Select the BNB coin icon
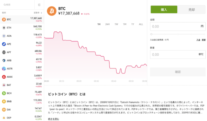Viewport: 207px width, 121px height. [4, 102]
